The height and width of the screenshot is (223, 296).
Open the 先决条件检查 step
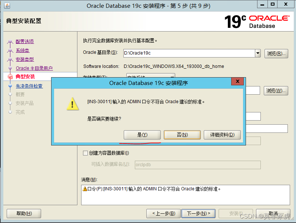point(29,86)
